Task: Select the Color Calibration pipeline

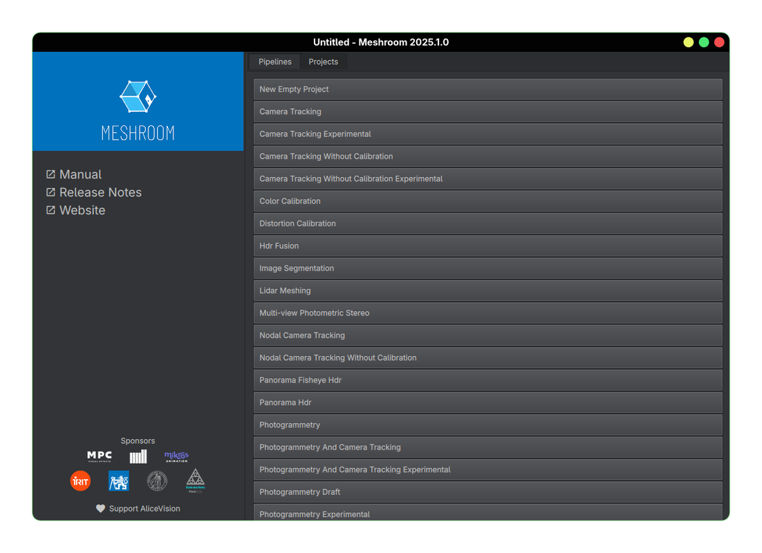Action: pos(488,201)
